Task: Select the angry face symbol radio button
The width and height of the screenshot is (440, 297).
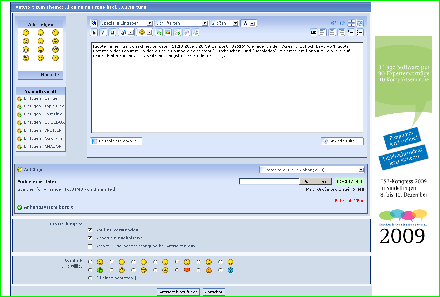Action: click(221, 262)
